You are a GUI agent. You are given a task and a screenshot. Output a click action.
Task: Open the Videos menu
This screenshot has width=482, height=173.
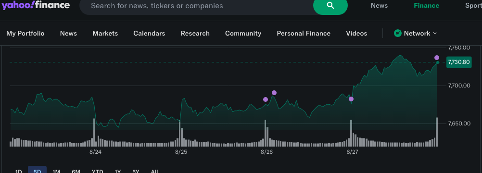click(x=356, y=33)
